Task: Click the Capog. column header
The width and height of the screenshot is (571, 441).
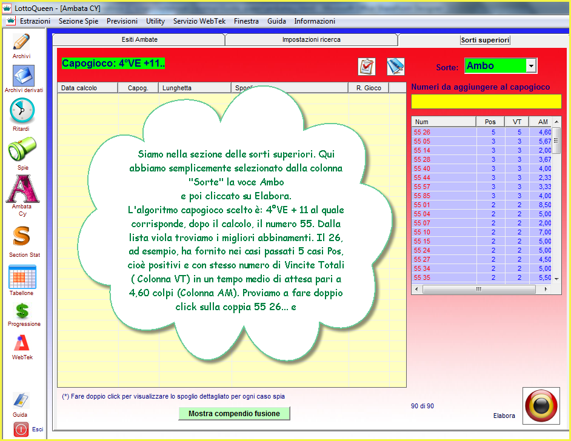Action: 138,88
